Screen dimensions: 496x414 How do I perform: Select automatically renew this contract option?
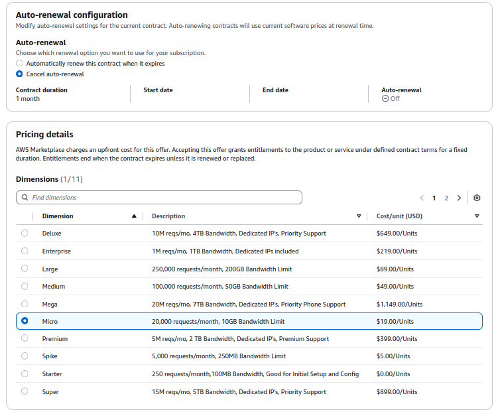pos(19,64)
